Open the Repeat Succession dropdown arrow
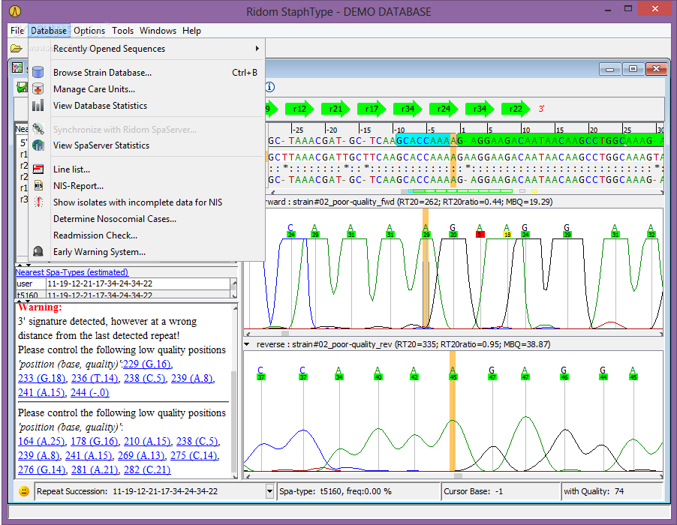The image size is (677, 525). click(x=269, y=491)
